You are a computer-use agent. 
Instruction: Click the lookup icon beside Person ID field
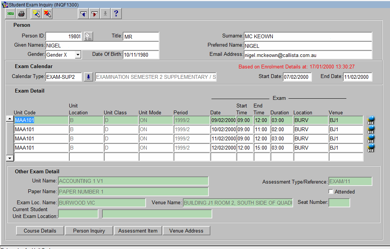87,36
